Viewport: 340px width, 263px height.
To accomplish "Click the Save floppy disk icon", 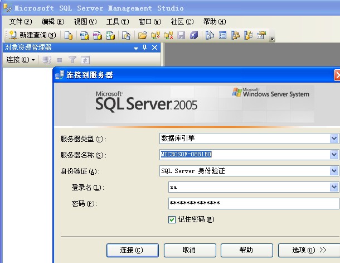I will [181, 35].
